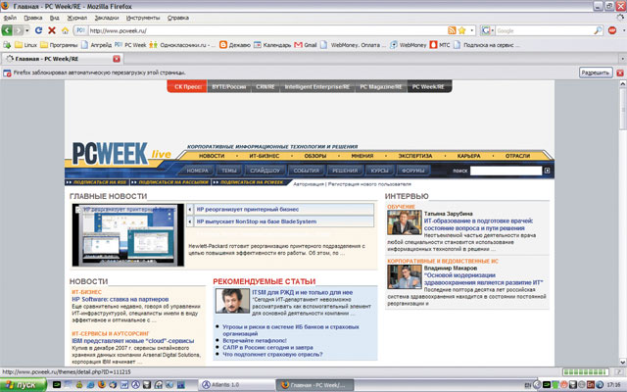
Task: Click the Back navigation arrow
Action: pos(7,30)
